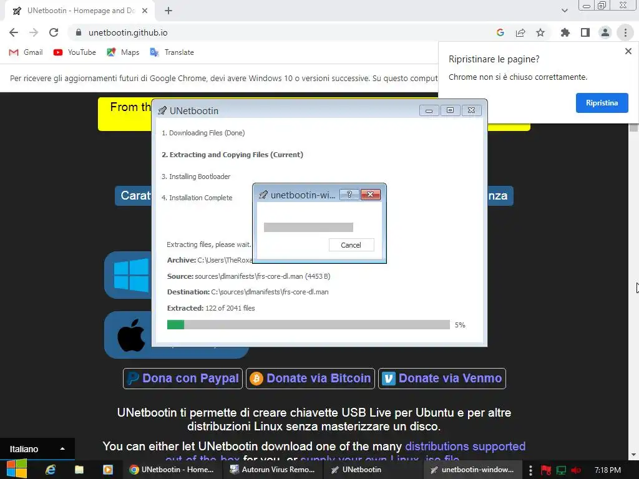Expand the tab search chevron

tap(564, 11)
